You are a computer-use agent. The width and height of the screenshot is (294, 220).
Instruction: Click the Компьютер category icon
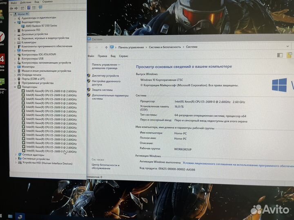19,51
